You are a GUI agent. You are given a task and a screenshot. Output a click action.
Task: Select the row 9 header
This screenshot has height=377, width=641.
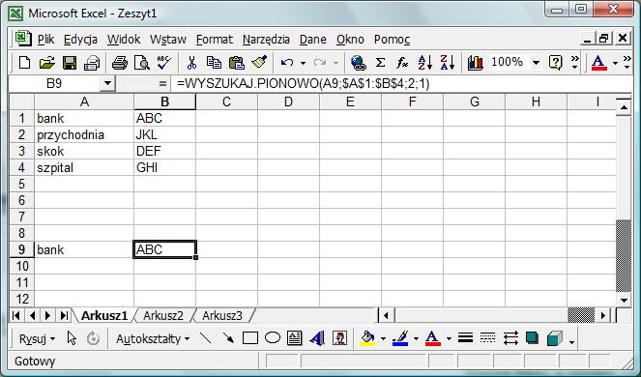coord(21,249)
